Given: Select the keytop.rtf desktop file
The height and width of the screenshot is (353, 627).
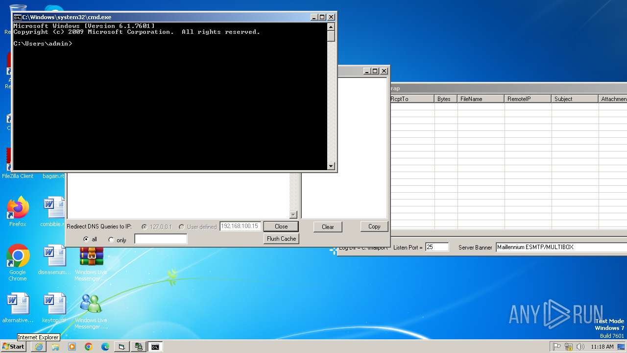Looking at the screenshot, I should coord(54,308).
